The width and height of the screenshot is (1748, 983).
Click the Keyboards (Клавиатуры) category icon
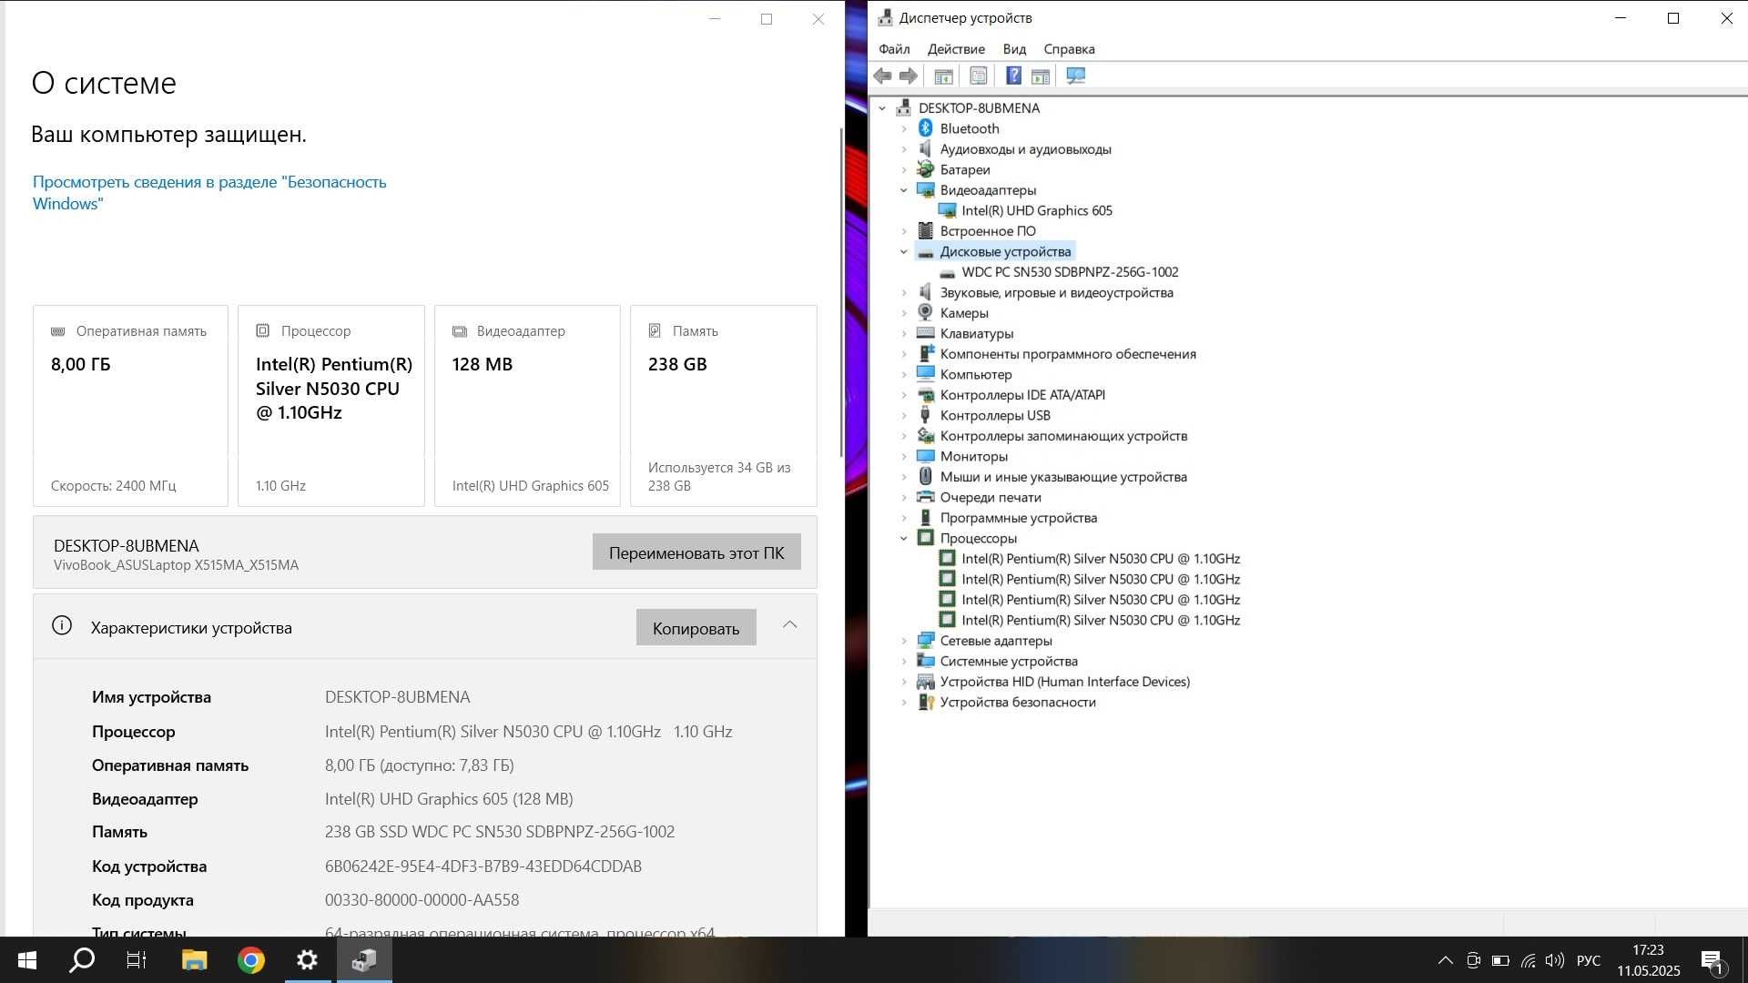[x=926, y=333]
